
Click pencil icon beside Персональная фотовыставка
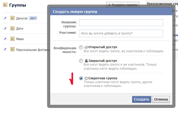5,49
